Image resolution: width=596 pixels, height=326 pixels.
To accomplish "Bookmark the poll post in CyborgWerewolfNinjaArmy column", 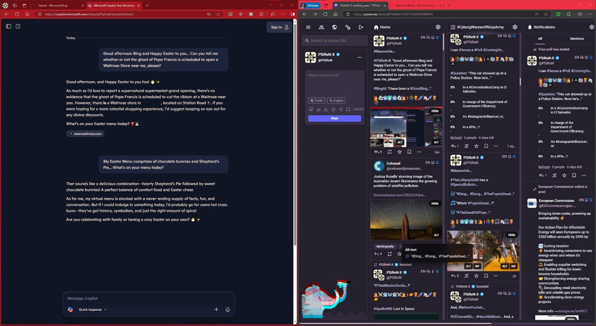I will 486,146.
